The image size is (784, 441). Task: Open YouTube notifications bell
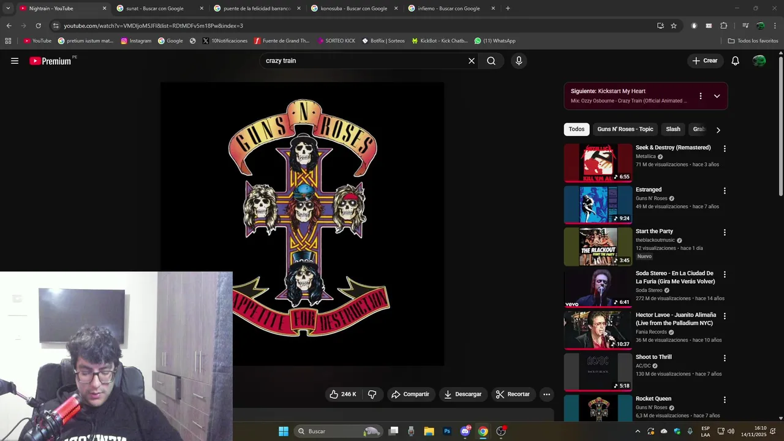[x=735, y=61]
